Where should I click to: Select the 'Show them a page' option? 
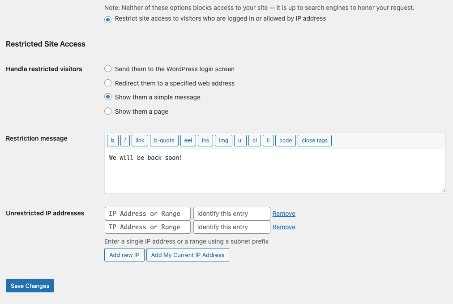pos(108,111)
